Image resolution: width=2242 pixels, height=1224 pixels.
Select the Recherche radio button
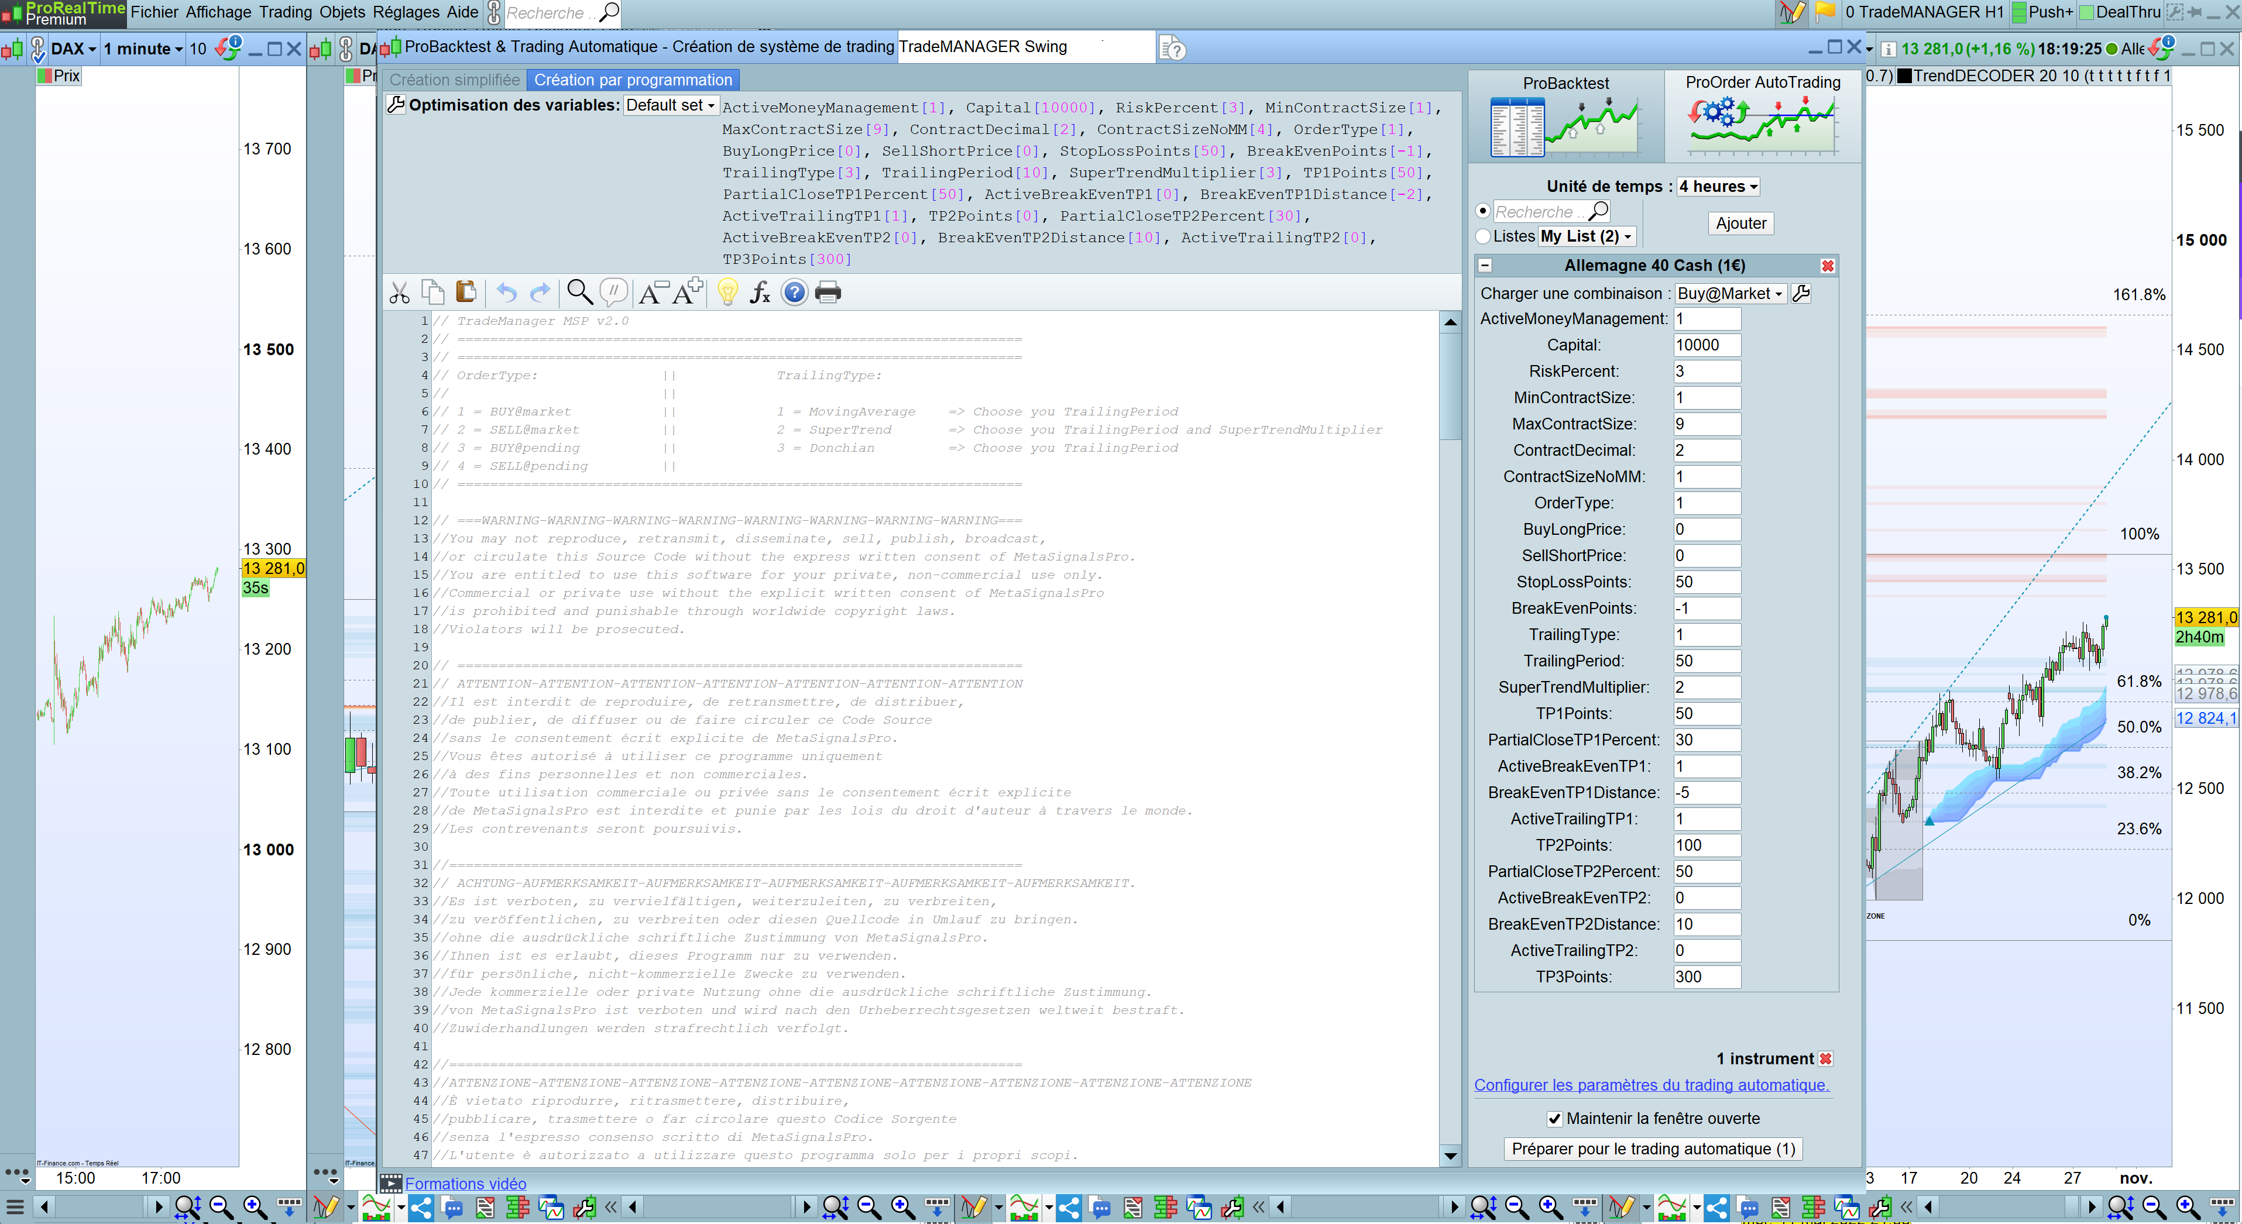click(x=1483, y=211)
